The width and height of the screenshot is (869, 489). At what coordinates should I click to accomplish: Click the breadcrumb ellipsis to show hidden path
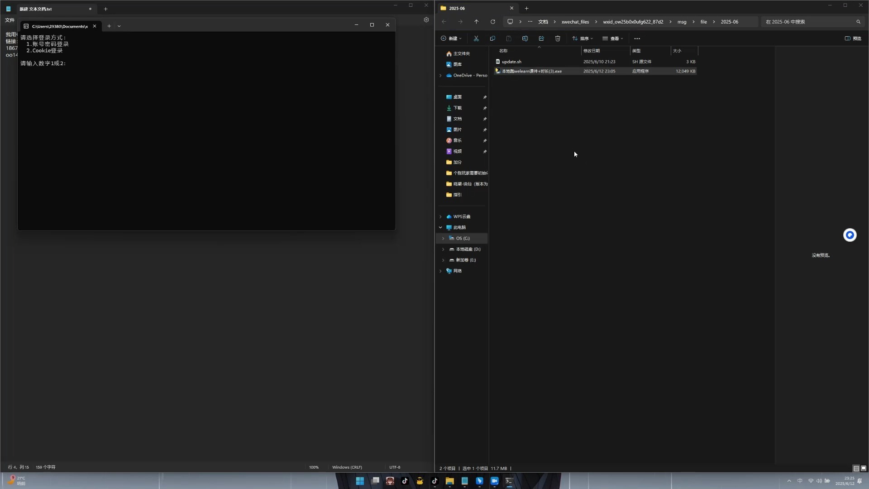pos(530,22)
